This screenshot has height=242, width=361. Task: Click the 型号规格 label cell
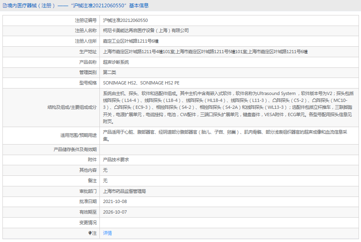pyautogui.click(x=51, y=83)
